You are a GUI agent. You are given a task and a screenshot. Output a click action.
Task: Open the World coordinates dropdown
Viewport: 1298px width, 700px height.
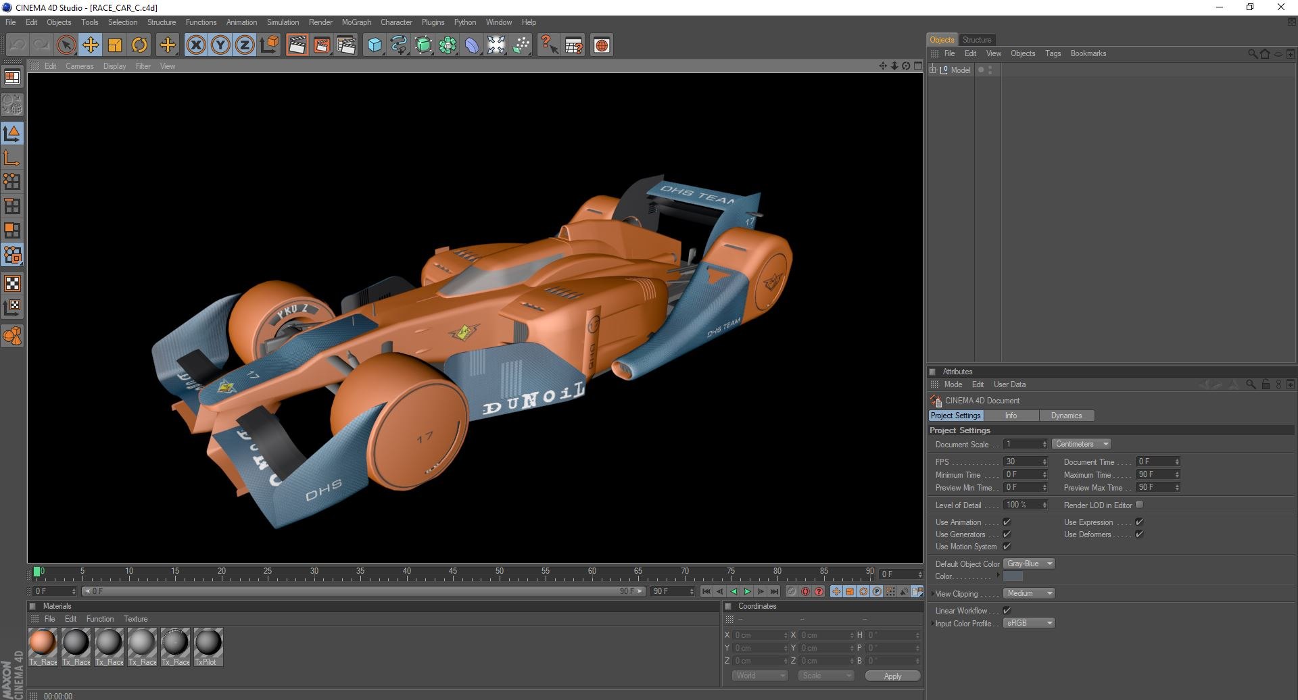(x=760, y=676)
